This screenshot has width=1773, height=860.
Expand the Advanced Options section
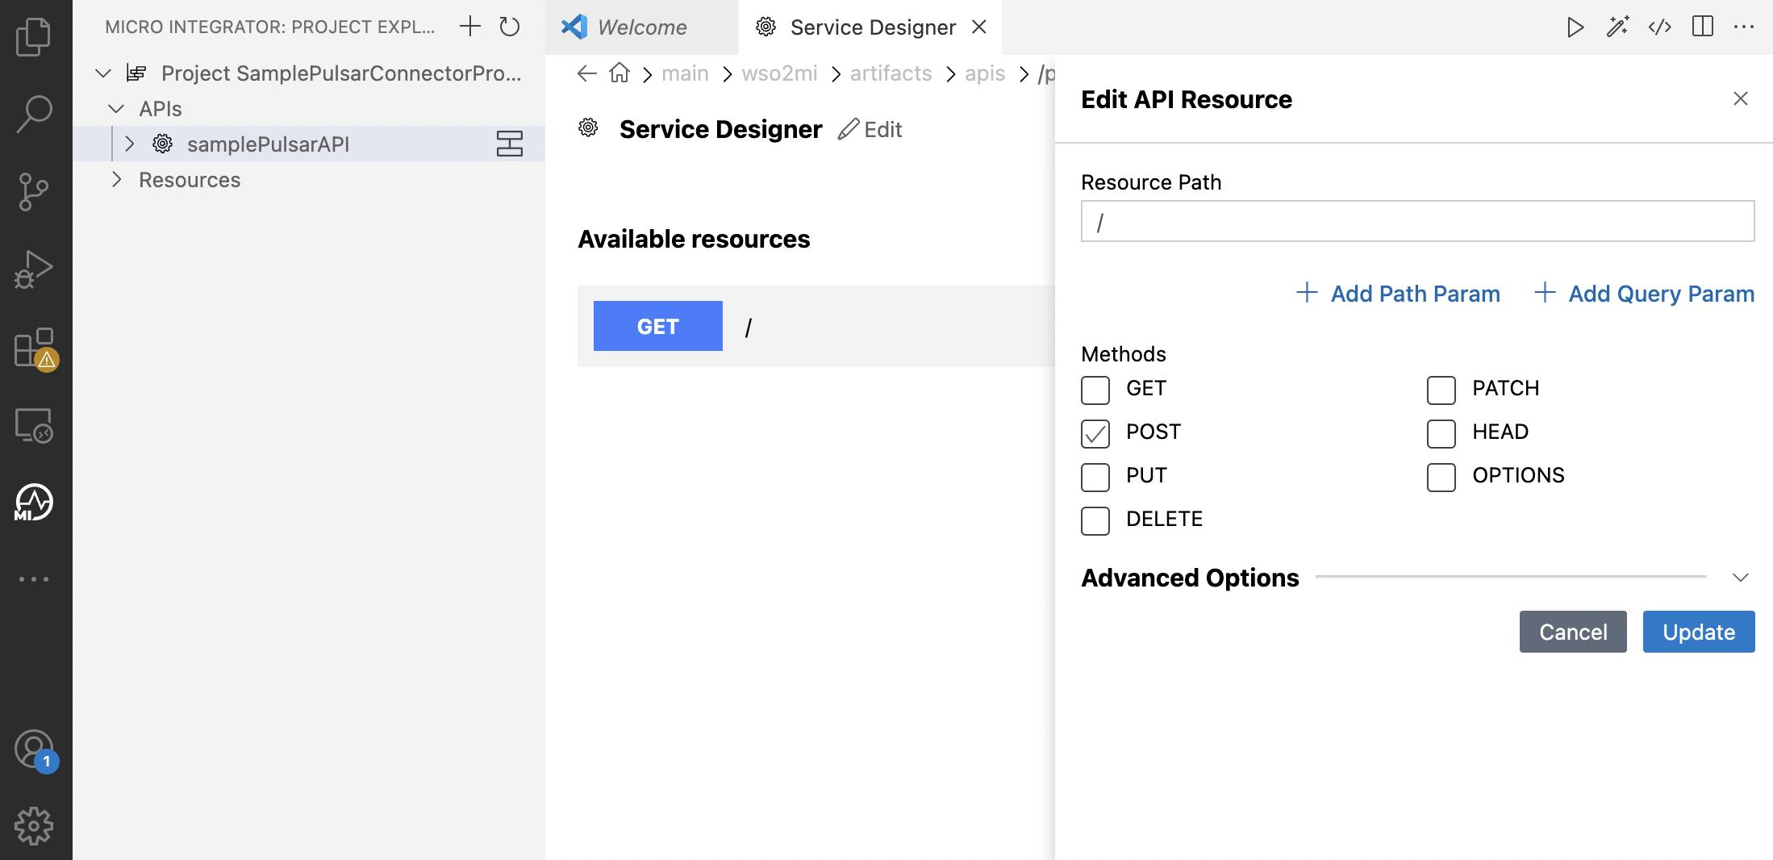tap(1741, 578)
